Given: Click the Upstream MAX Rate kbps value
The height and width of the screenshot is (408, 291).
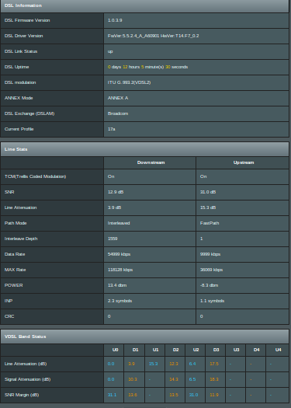Looking at the screenshot, I should coord(211,270).
